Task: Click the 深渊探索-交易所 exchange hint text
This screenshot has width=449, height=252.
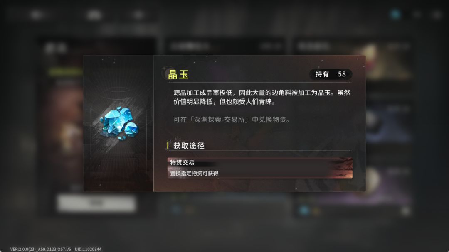Action: 232,120
